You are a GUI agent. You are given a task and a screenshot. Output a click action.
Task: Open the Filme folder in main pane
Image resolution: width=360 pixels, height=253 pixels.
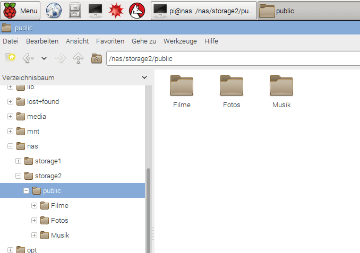(182, 91)
